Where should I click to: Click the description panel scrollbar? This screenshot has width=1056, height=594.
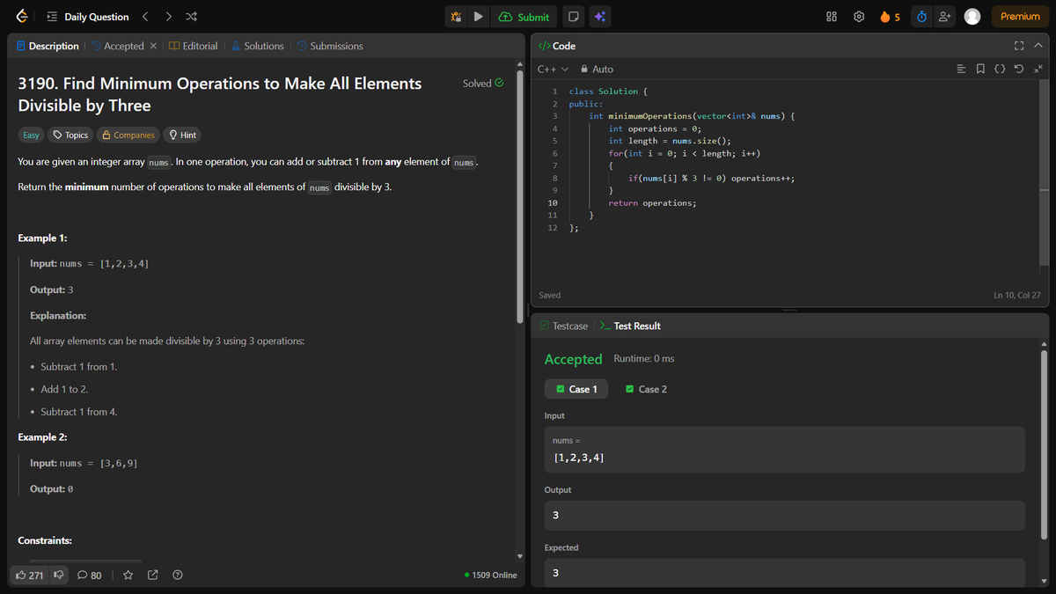point(518,196)
